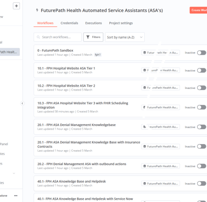Activate the 10.3 FHIR Scheduling Integration toggle
The height and width of the screenshot is (202, 207).
click(201, 108)
